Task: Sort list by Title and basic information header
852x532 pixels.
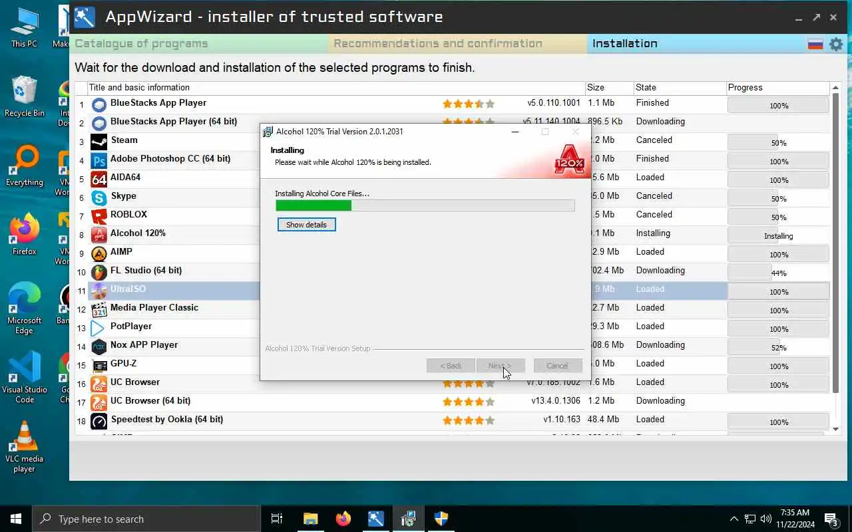Action: coord(336,88)
